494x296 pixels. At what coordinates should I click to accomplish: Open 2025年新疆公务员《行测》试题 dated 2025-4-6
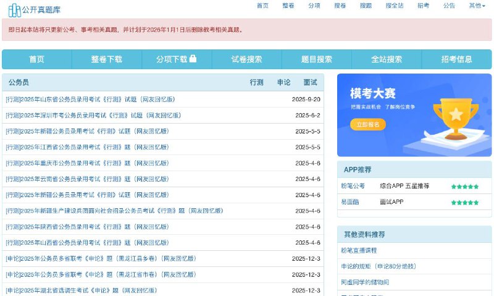tap(87, 195)
